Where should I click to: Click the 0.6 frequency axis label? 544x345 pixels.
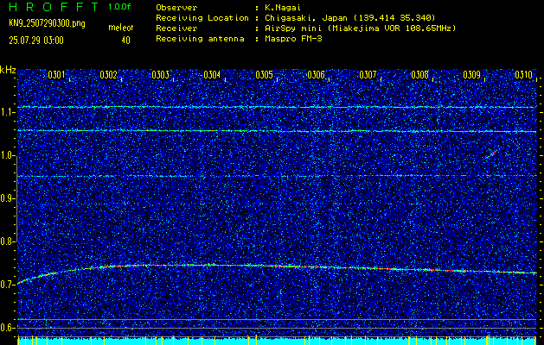coord(8,328)
